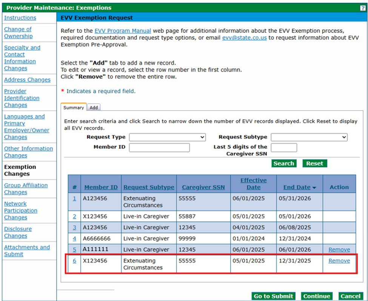Open the Request Subtype dropdown
Viewport: 368px width, 301px height.
coord(309,137)
